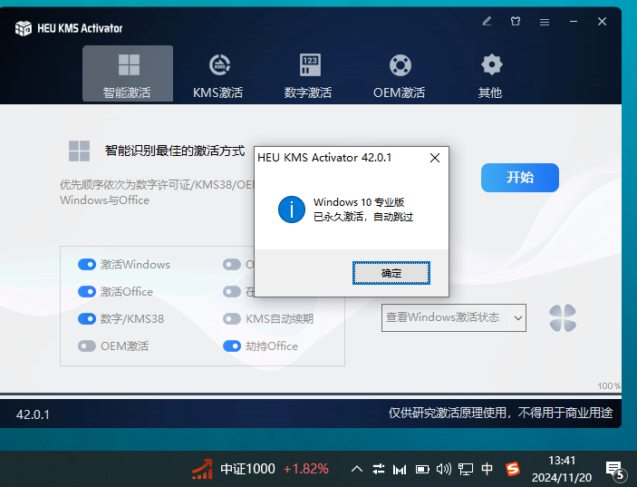Minimize the HEU KMS Activator window
The image size is (637, 487).
tap(574, 21)
